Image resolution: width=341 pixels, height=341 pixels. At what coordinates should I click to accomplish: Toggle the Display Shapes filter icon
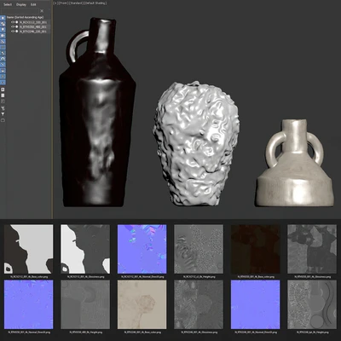coord(3,24)
